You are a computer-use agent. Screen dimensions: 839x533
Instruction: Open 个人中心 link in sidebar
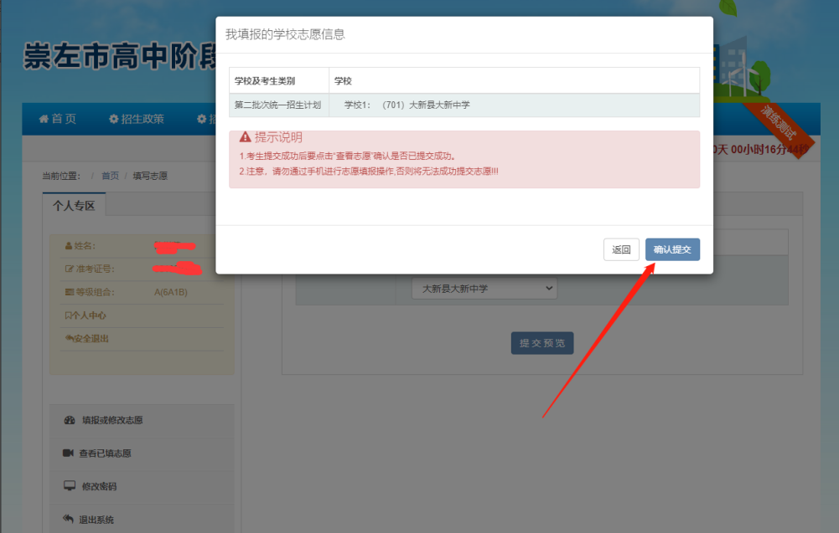pos(85,315)
